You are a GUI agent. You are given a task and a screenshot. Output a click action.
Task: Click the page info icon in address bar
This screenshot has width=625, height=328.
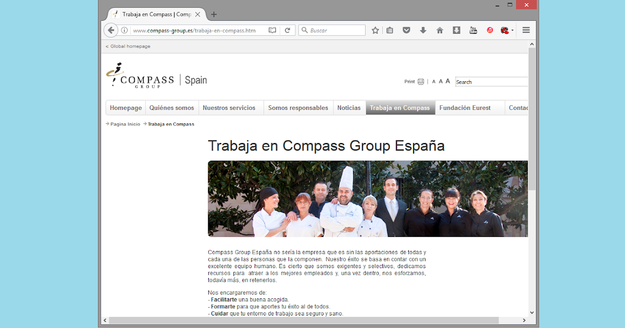(123, 30)
